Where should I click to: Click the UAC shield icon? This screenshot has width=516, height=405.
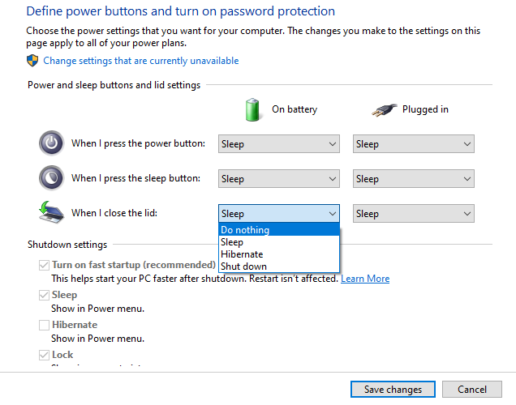(x=32, y=61)
